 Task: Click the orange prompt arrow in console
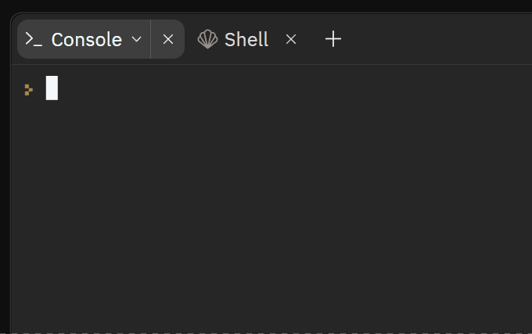click(29, 89)
